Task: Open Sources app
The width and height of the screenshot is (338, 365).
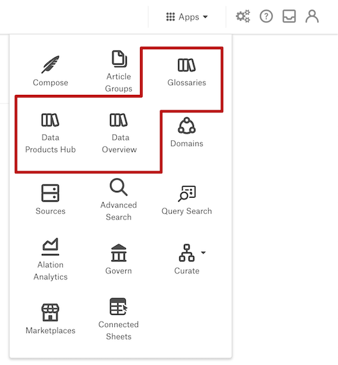Action: 51,200
